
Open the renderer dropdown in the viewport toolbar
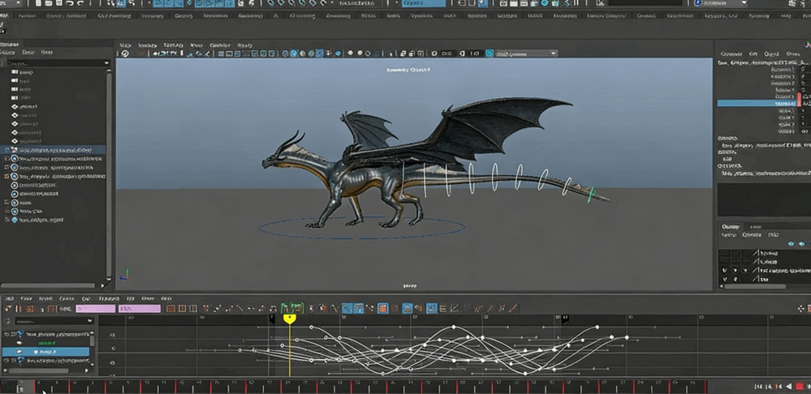point(553,54)
